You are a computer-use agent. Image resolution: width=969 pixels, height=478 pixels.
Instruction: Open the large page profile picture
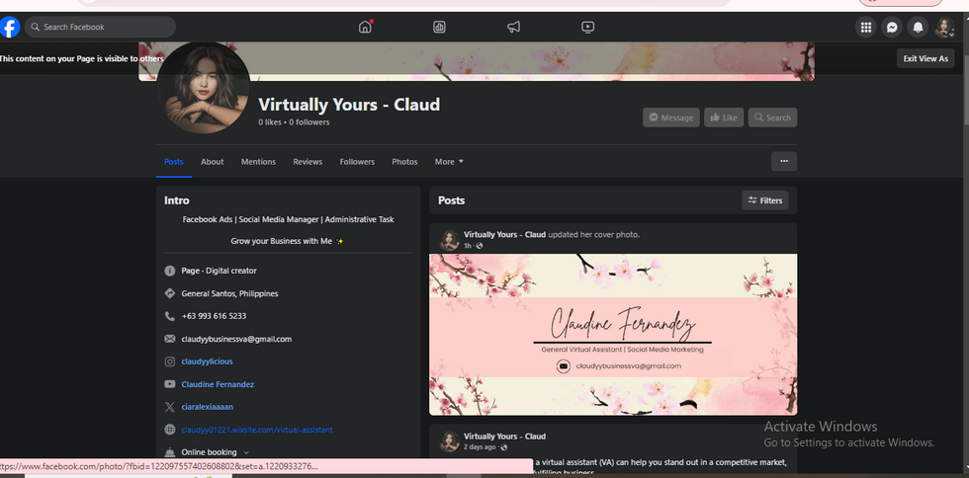[204, 87]
